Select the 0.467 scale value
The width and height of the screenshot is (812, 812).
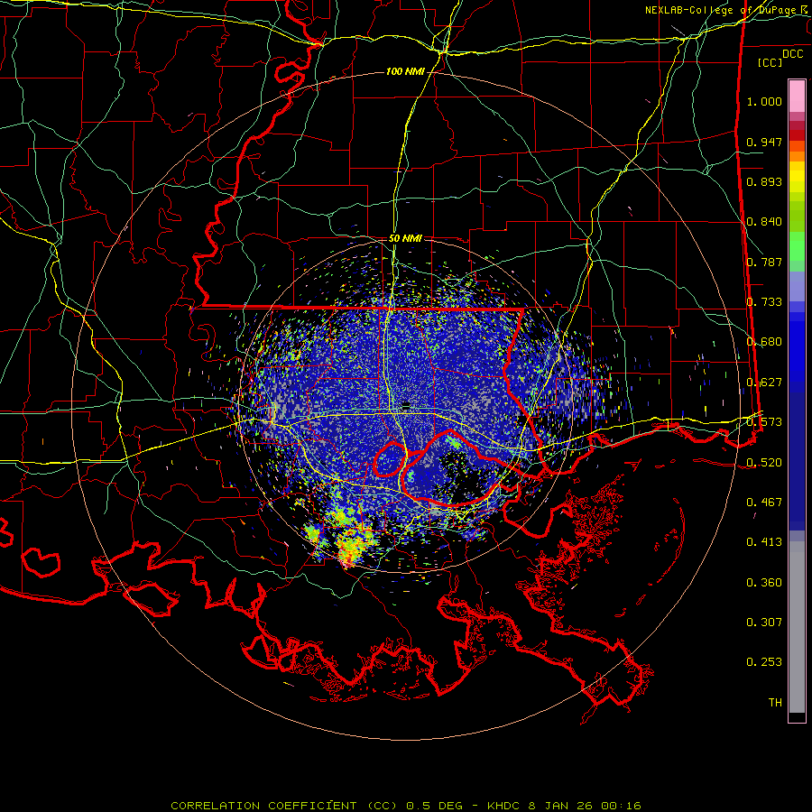coord(764,503)
